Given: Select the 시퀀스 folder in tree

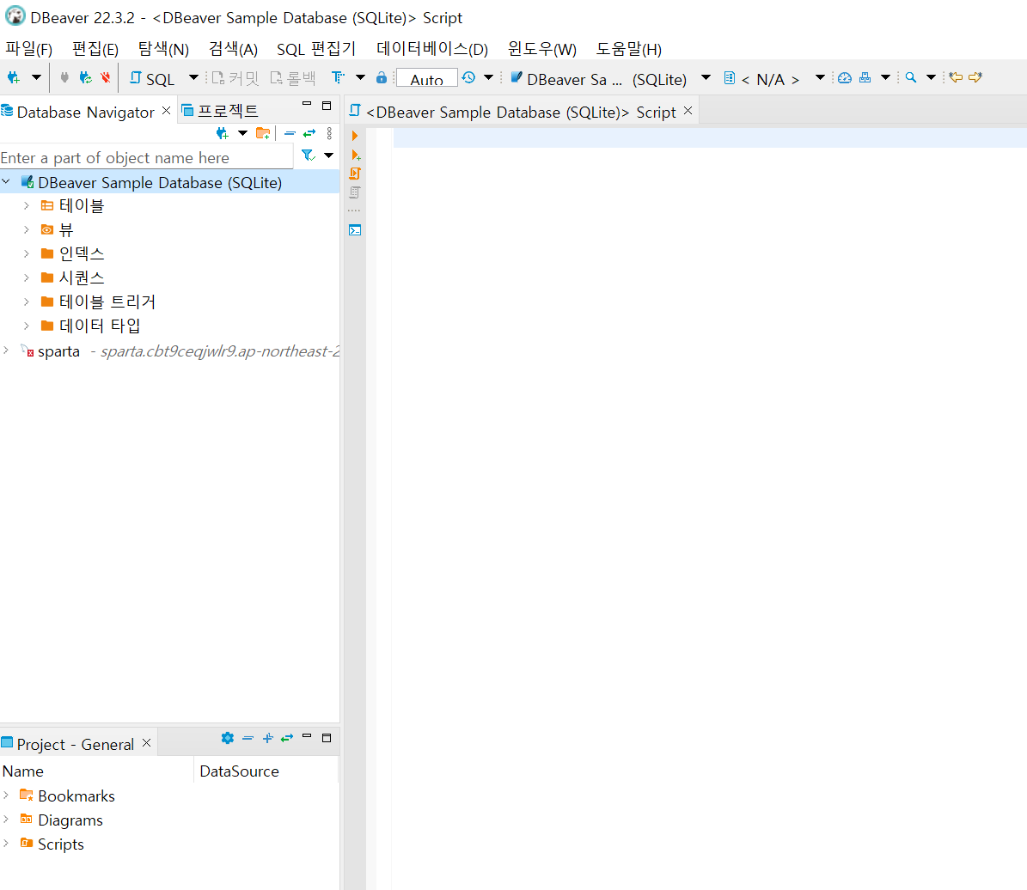Looking at the screenshot, I should pyautogui.click(x=82, y=277).
